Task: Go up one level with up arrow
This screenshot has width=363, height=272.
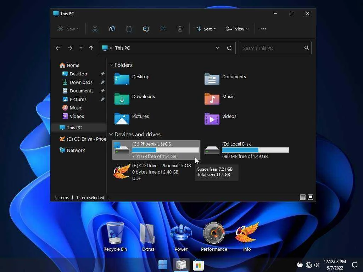Action: point(91,48)
